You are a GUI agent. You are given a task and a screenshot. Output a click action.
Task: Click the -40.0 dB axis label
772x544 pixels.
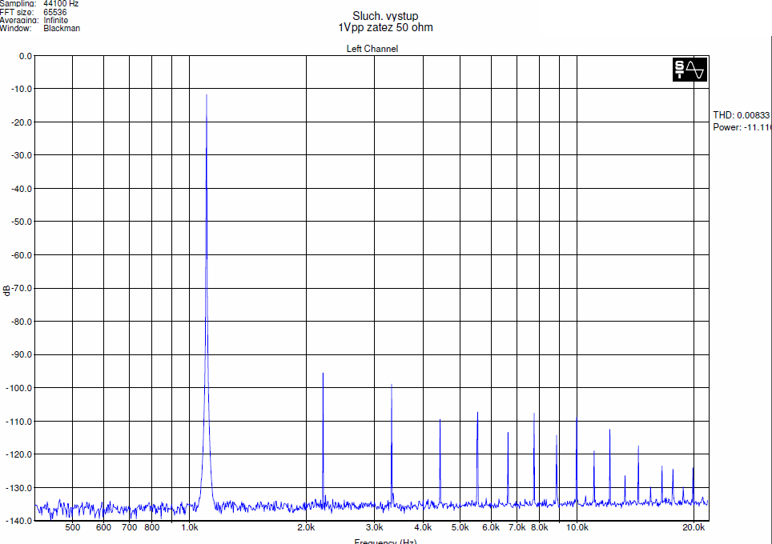tap(22, 188)
